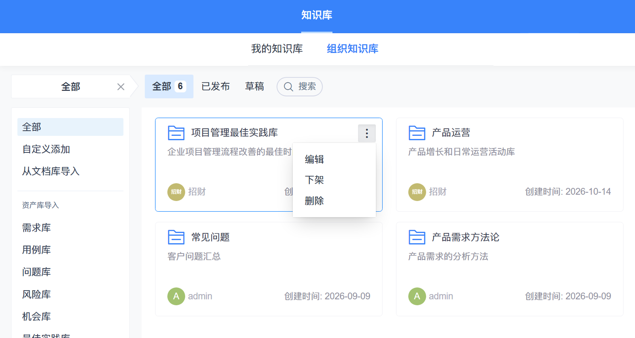Open the 项目管理最佳实践库 title
Viewport: 635px width, 338px height.
[x=235, y=133]
